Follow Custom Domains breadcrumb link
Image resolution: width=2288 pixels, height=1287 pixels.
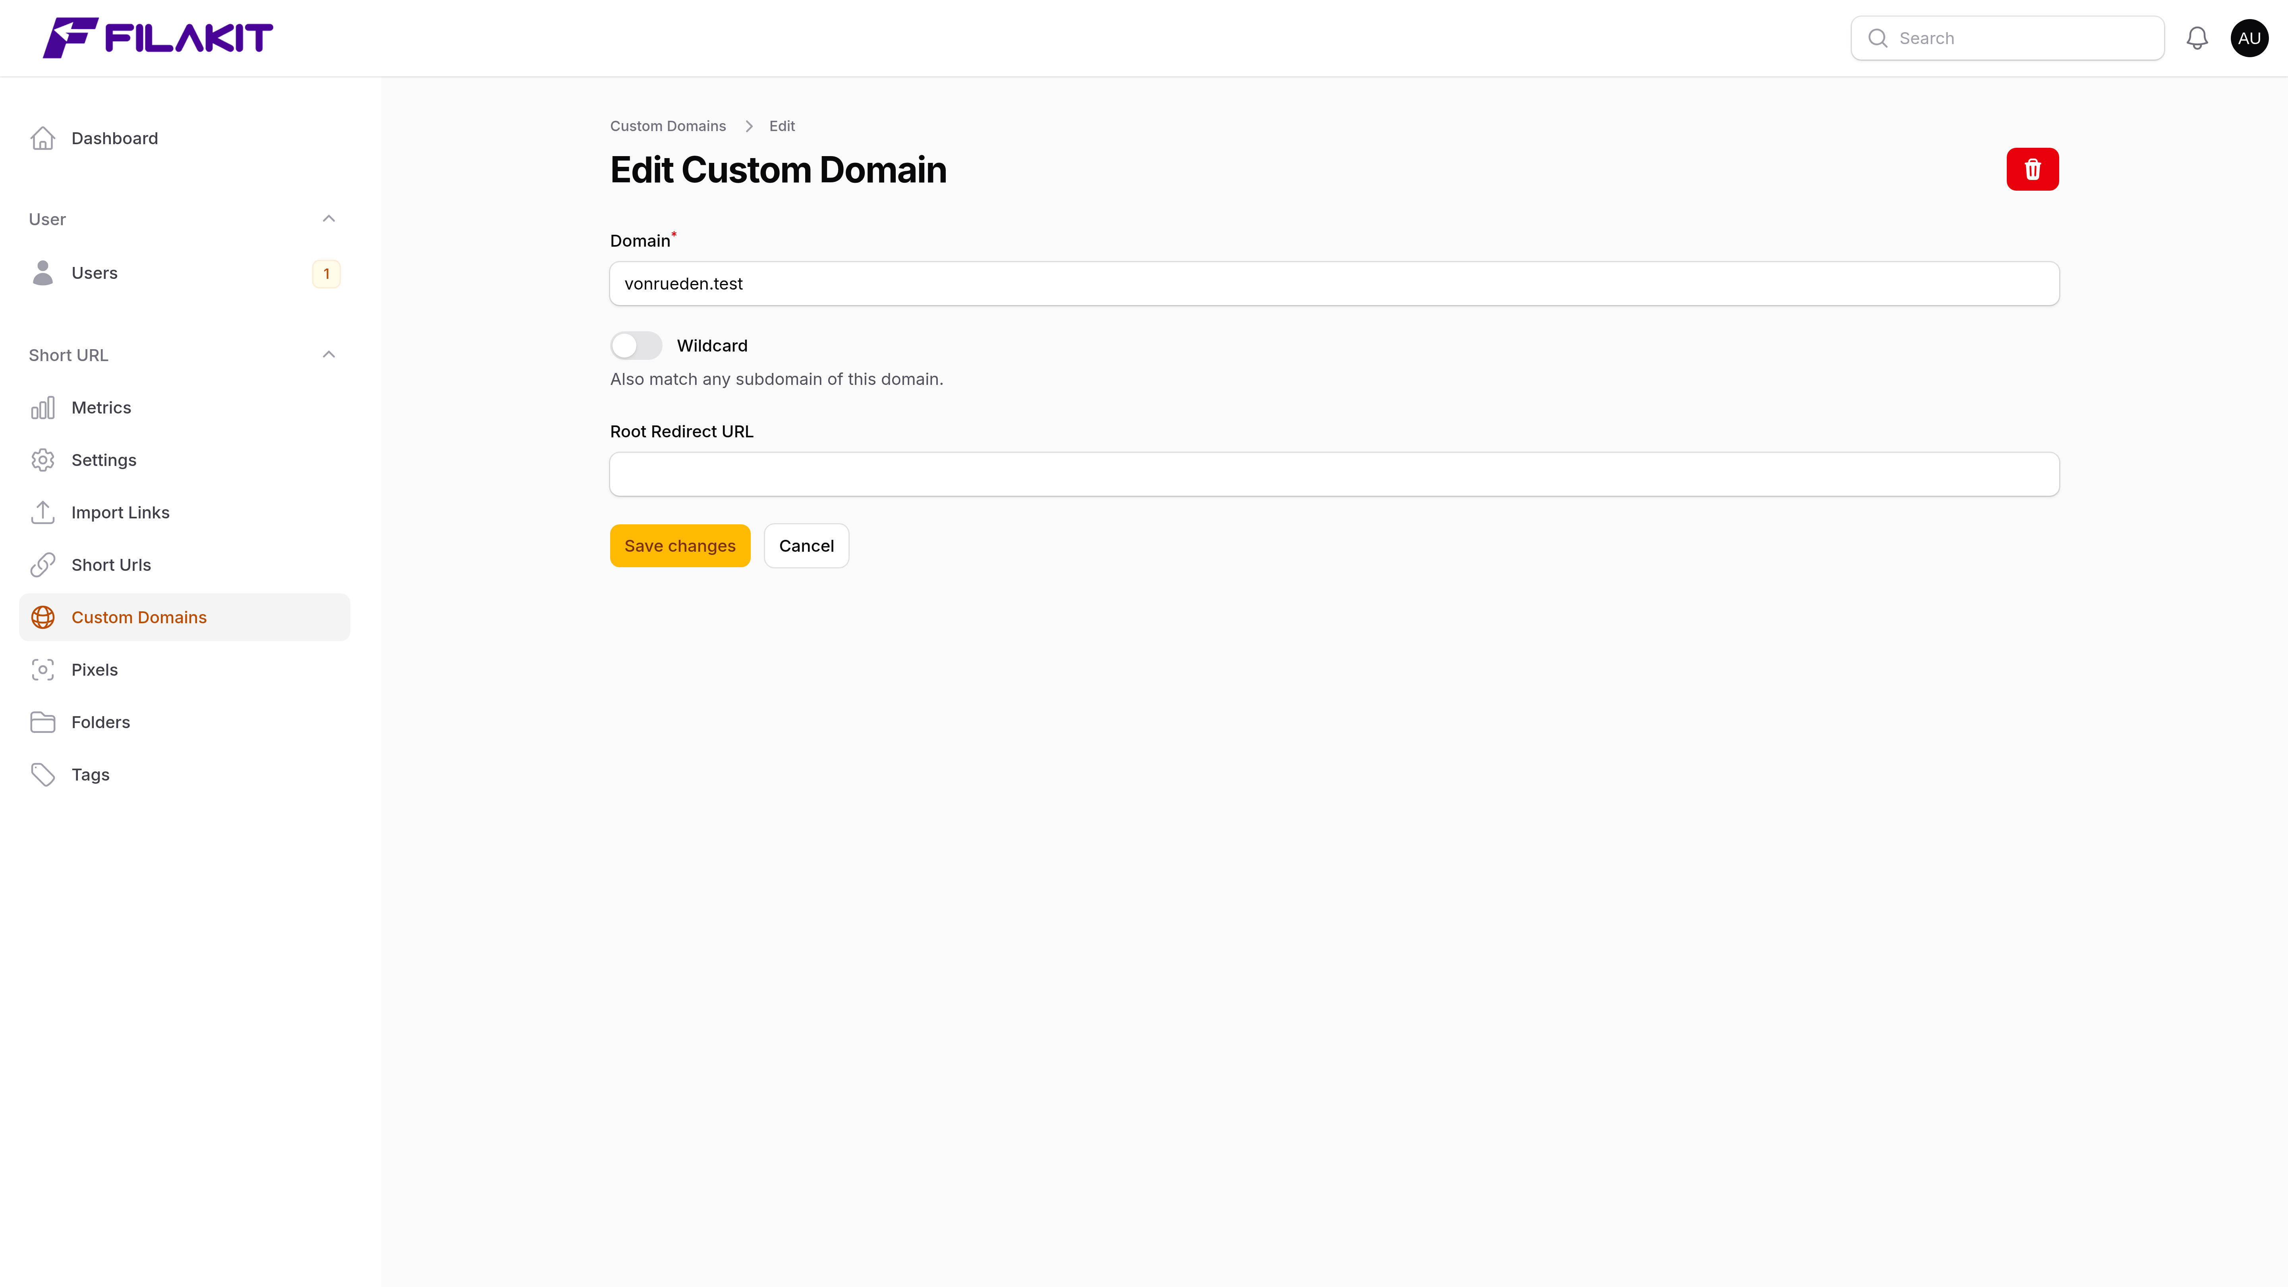coord(668,126)
